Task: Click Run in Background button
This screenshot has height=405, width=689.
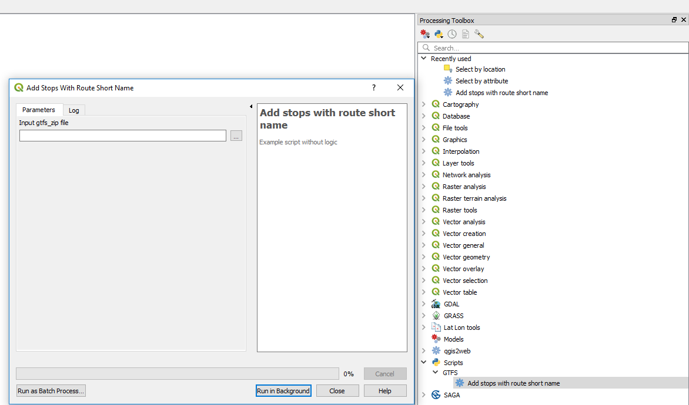Action: (283, 391)
